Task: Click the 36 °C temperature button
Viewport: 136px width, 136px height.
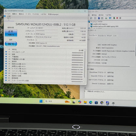Action: click(11, 44)
